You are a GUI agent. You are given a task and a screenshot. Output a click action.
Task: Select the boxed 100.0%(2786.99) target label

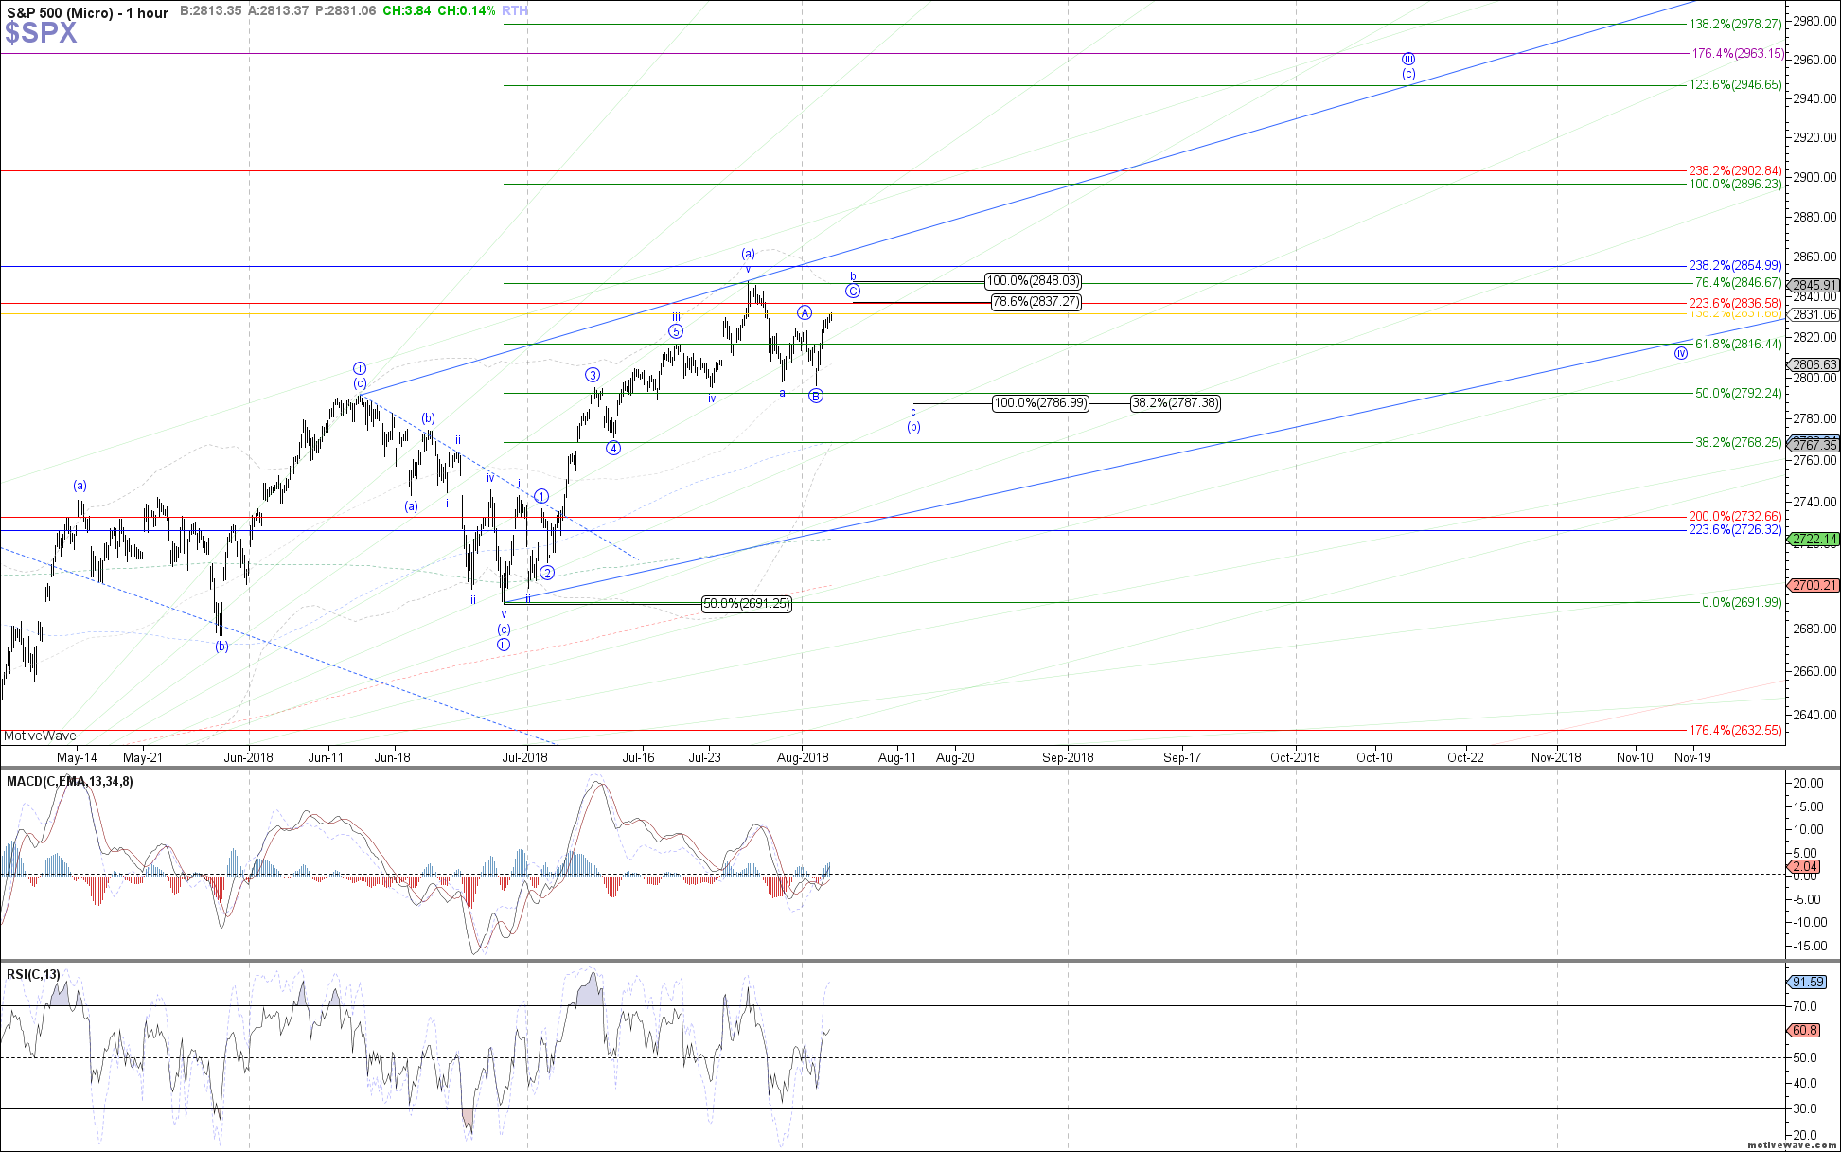click(x=1040, y=403)
